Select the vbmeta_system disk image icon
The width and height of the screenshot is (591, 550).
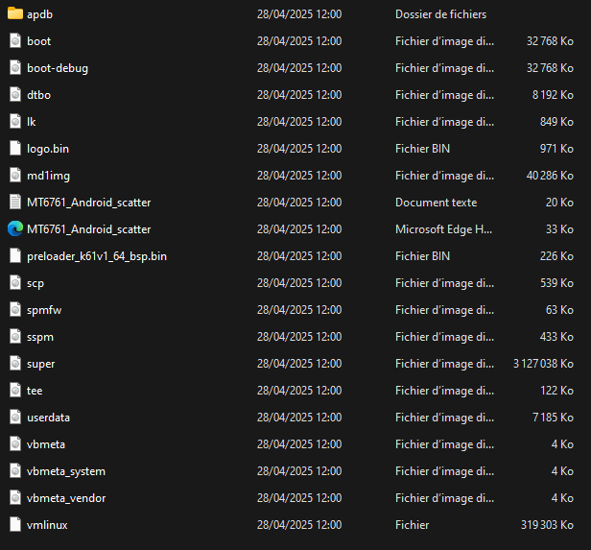coord(15,471)
